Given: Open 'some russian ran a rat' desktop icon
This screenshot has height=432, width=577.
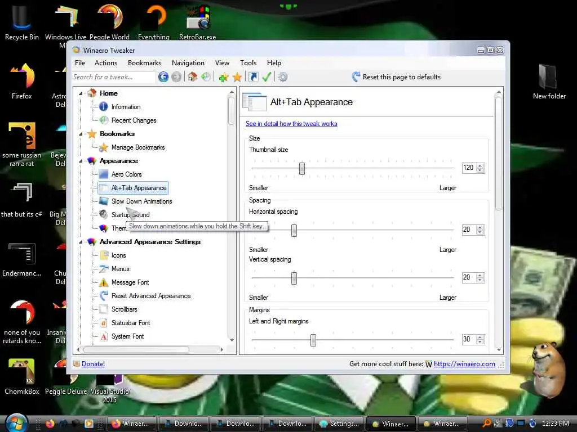Looking at the screenshot, I should 21,144.
